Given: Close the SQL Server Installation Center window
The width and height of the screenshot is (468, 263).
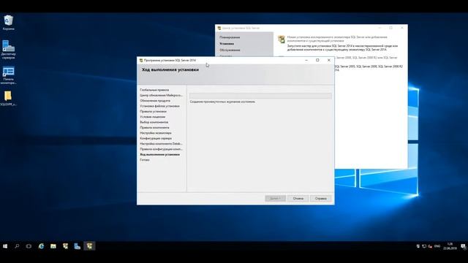Looking at the screenshot, I should [402, 28].
